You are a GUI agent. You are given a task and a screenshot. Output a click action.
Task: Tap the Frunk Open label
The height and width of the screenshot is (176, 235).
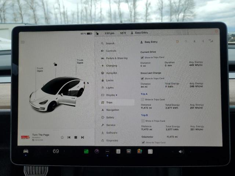point(40,70)
